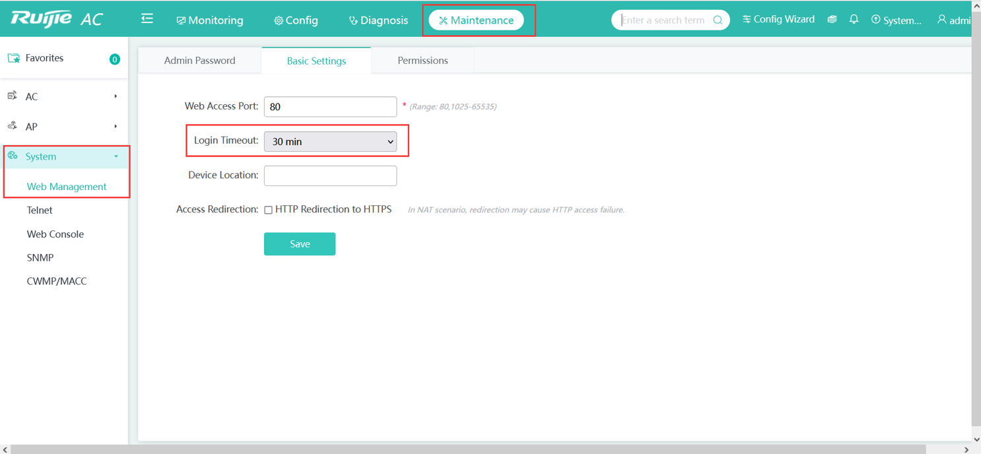Open the admin user menu
Viewport: 981px width, 454px height.
point(953,20)
